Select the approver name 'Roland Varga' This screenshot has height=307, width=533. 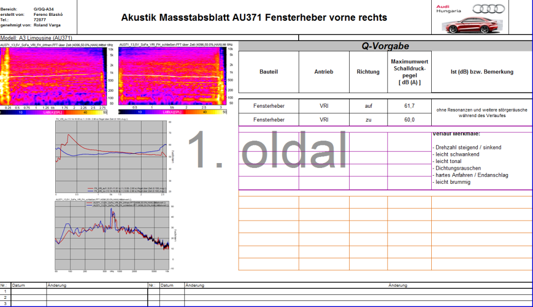(47, 25)
